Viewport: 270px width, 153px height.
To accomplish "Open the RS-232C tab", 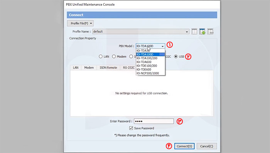I will (x=128, y=68).
